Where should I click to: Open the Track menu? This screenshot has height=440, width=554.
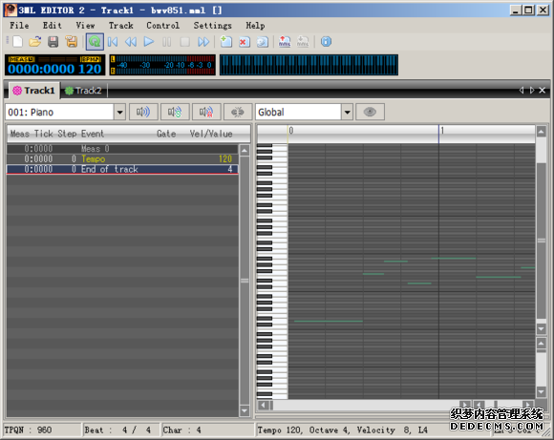point(121,26)
